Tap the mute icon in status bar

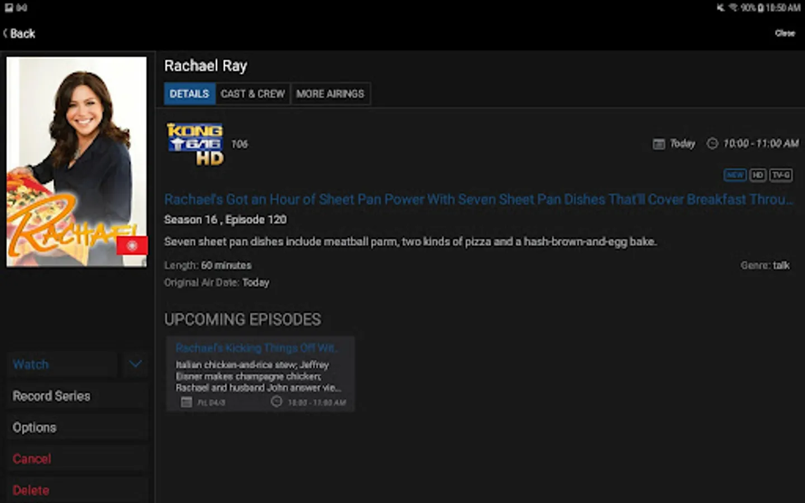click(721, 8)
